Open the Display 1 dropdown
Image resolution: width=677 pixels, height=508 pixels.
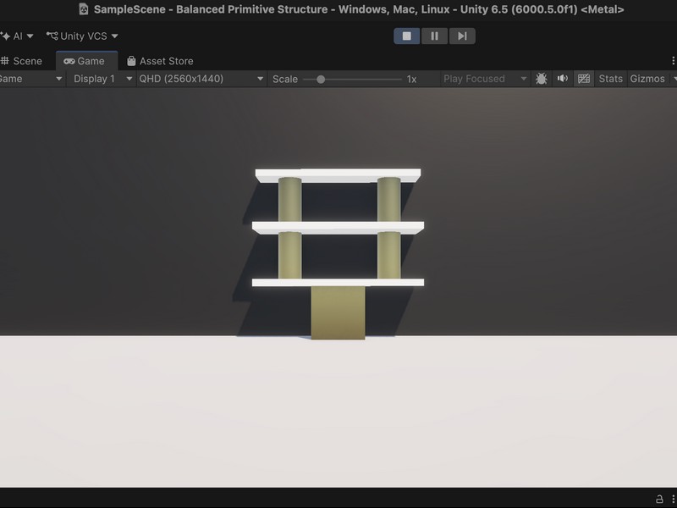tap(102, 79)
